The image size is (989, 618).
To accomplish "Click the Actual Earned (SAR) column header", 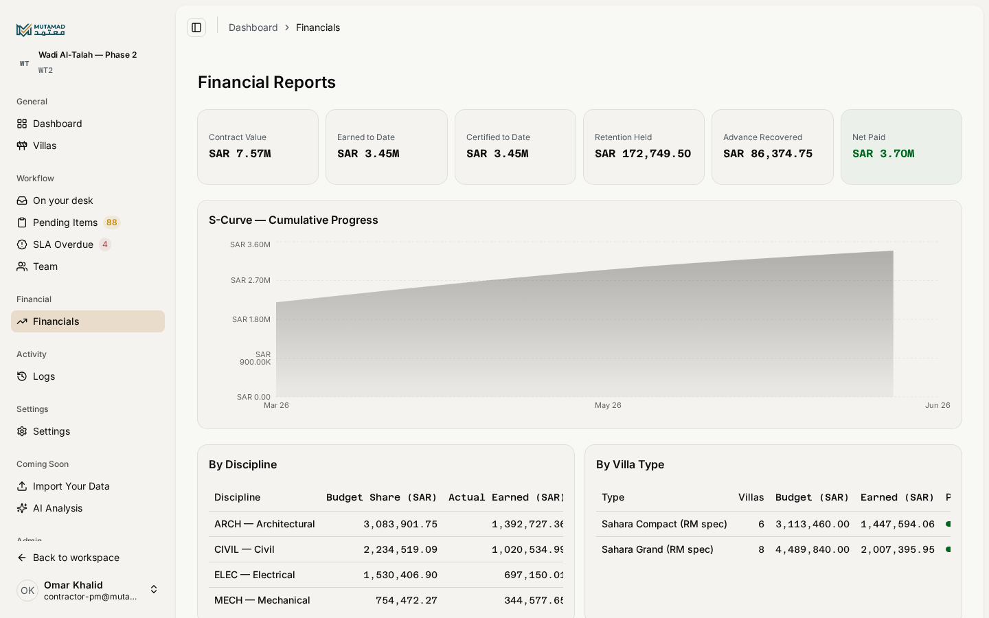I will click(x=506, y=497).
